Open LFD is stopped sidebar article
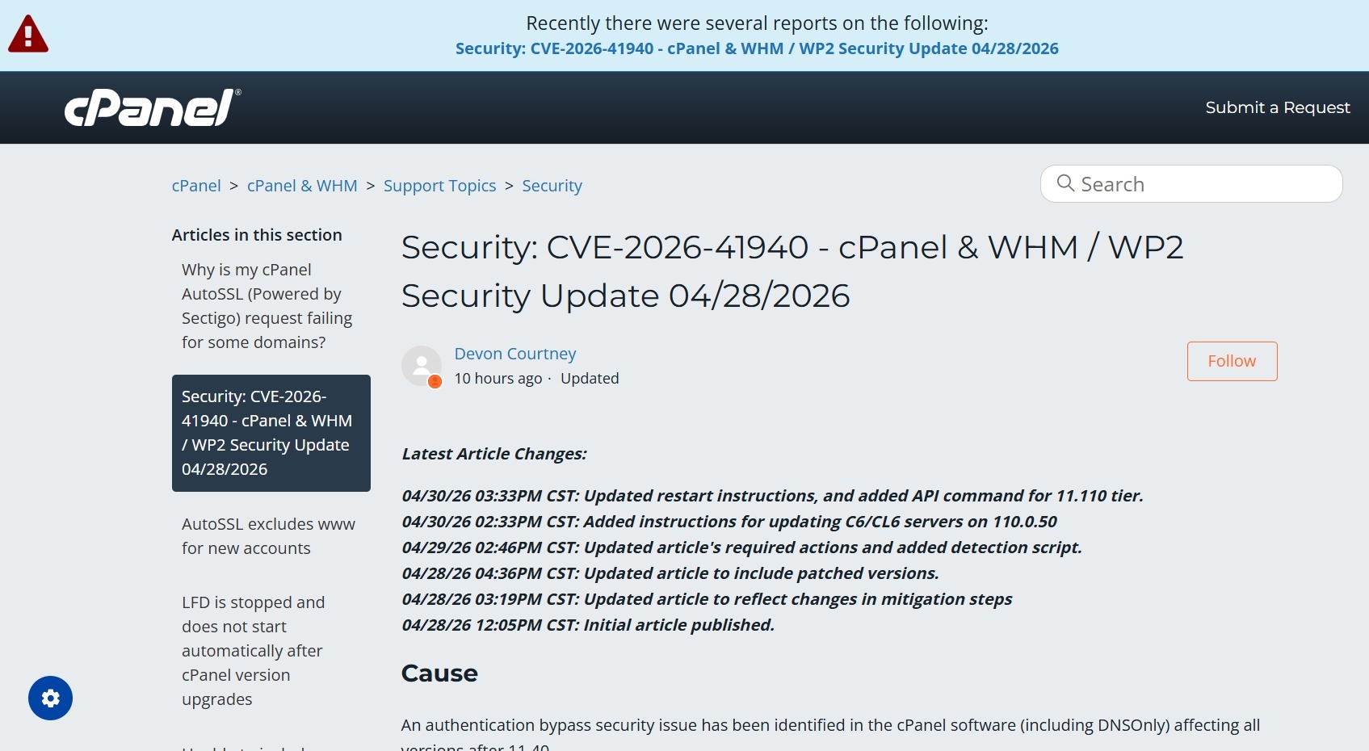 (x=253, y=651)
